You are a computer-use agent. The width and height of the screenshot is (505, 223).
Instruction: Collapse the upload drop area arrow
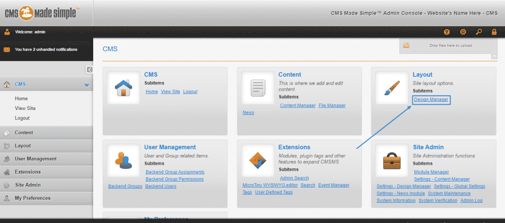[494, 56]
